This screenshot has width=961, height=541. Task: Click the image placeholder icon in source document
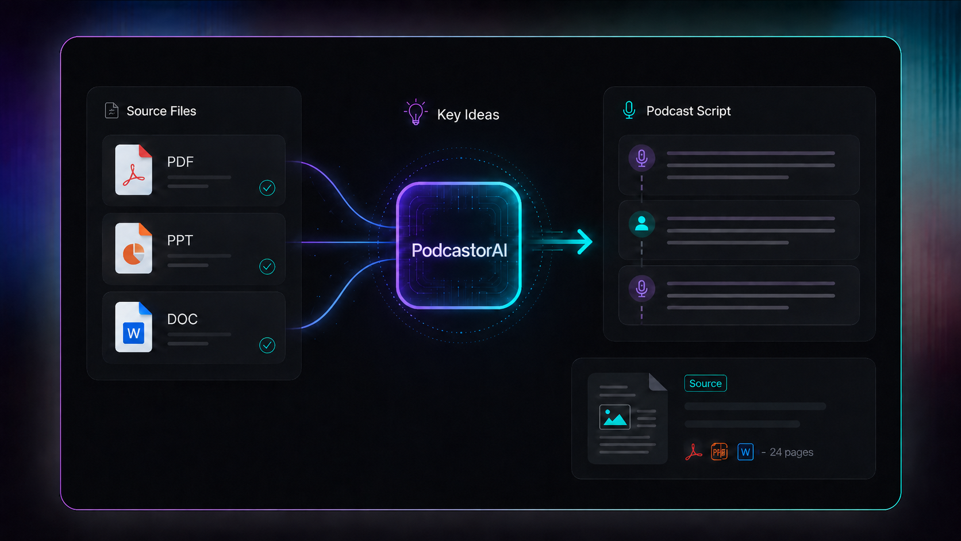click(x=614, y=417)
